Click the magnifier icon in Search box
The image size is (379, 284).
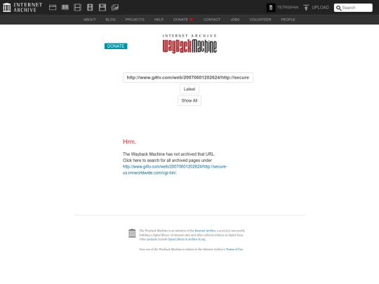pyautogui.click(x=338, y=8)
